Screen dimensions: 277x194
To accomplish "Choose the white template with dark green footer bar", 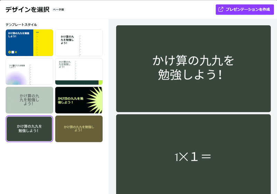I will (x=79, y=72).
